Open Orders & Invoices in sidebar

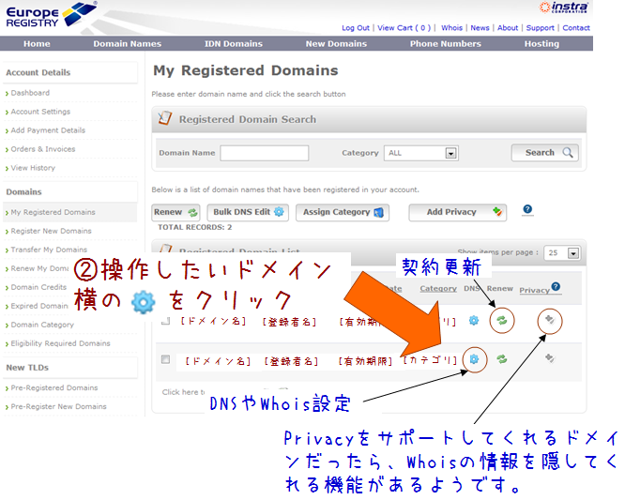coord(42,149)
